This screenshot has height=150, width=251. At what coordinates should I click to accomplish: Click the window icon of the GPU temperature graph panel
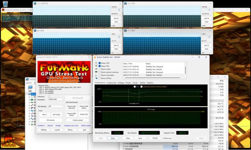coord(125,30)
